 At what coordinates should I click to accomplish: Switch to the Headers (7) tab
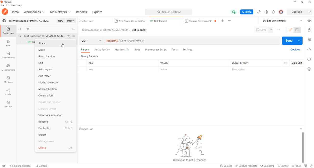[x=122, y=49]
